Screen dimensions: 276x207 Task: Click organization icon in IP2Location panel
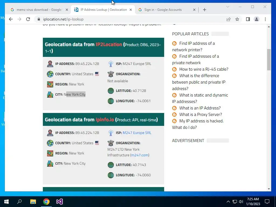[x=111, y=74]
